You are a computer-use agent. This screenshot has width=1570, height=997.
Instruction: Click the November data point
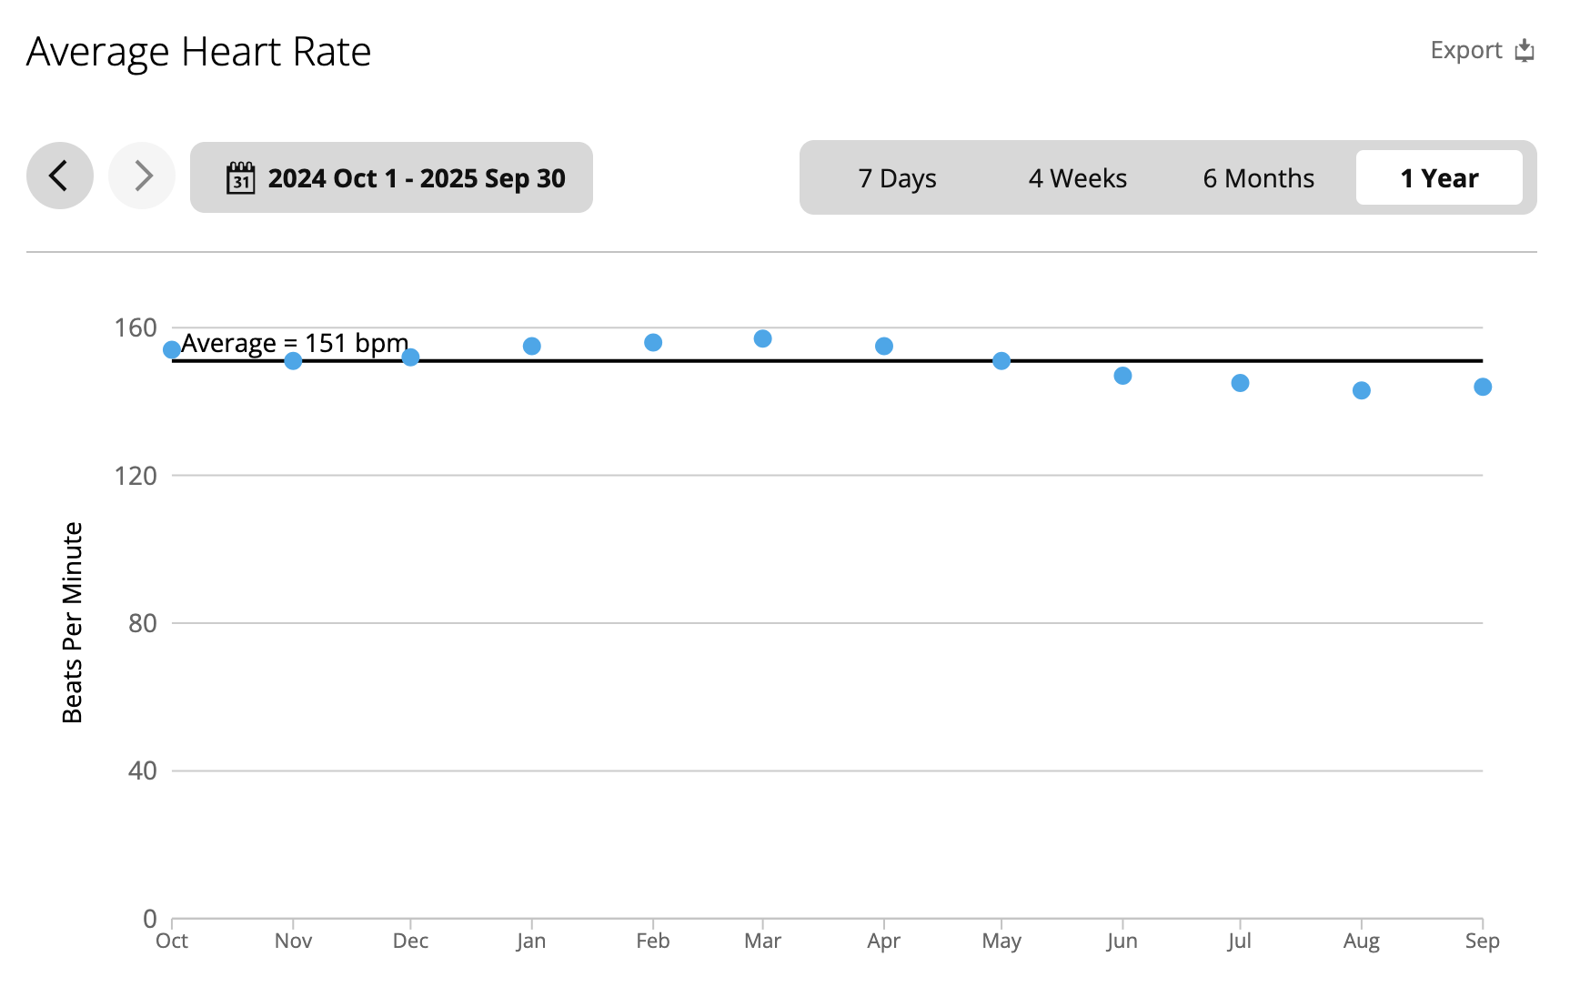pyautogui.click(x=293, y=361)
